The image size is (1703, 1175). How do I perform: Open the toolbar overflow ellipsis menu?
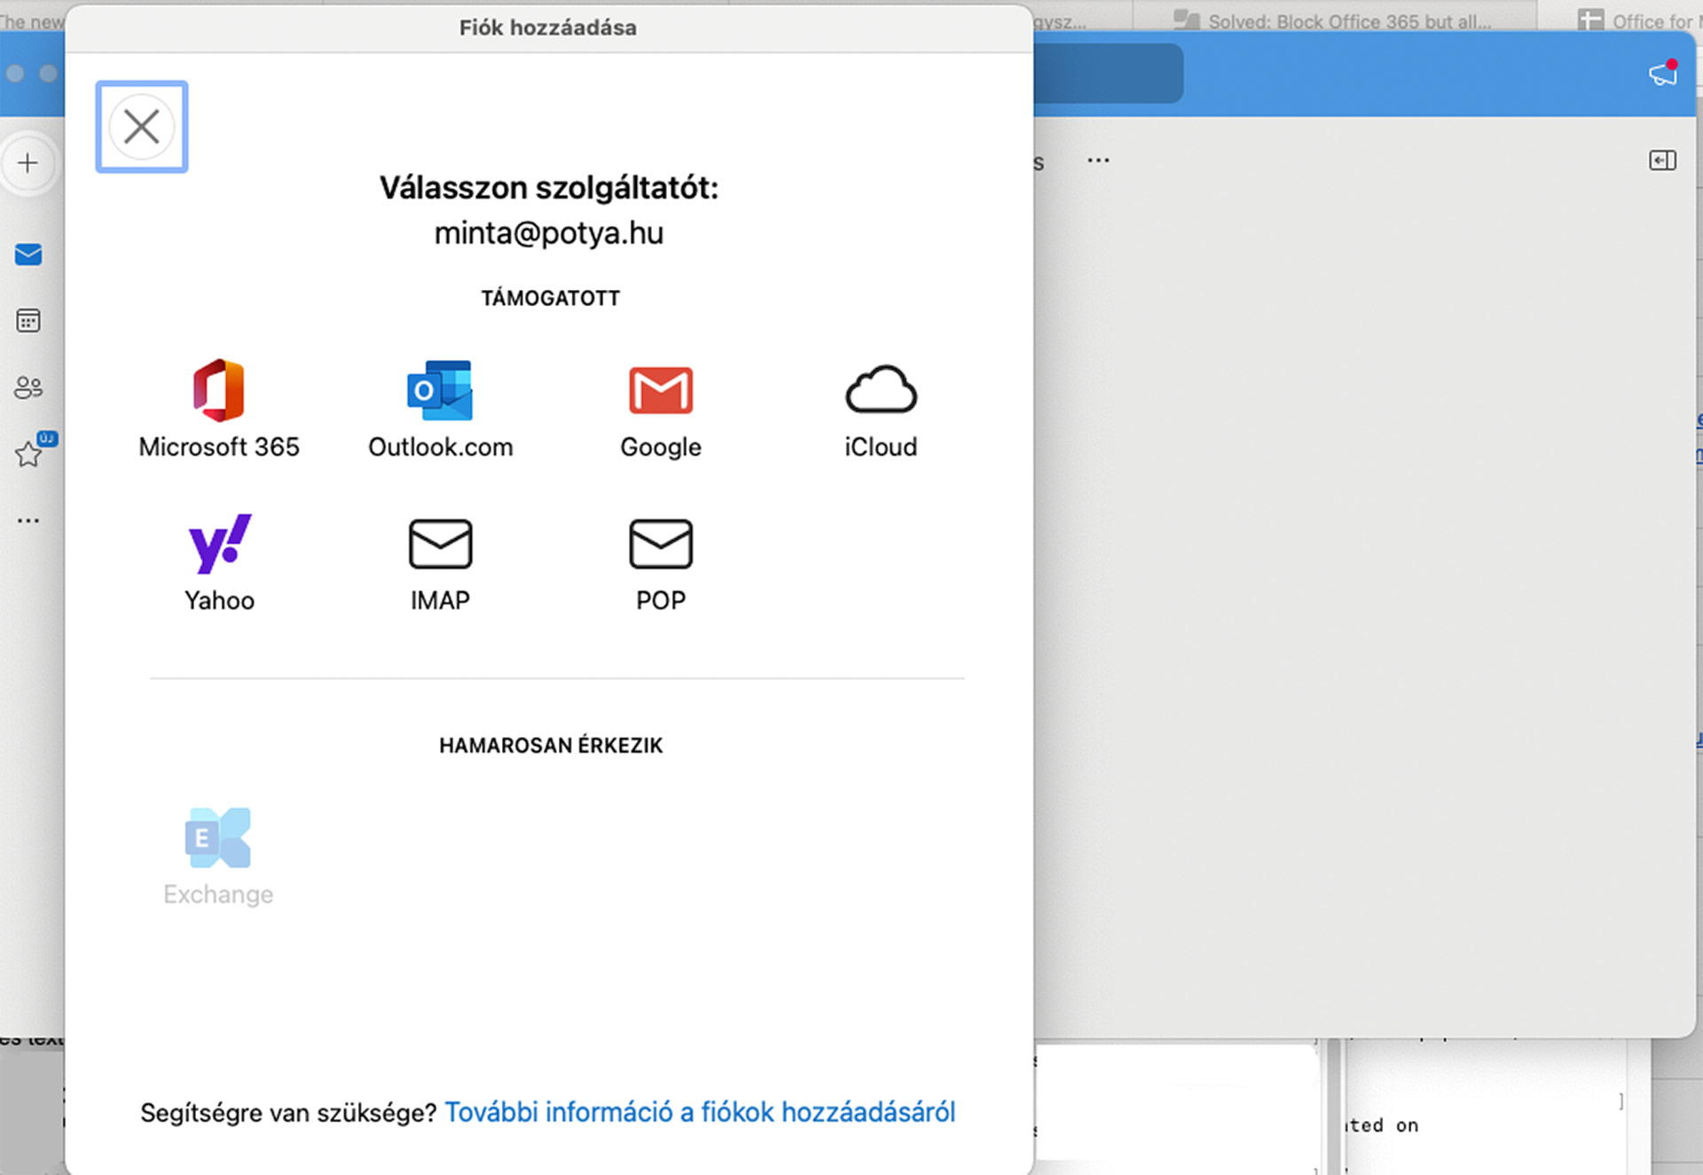click(1098, 161)
